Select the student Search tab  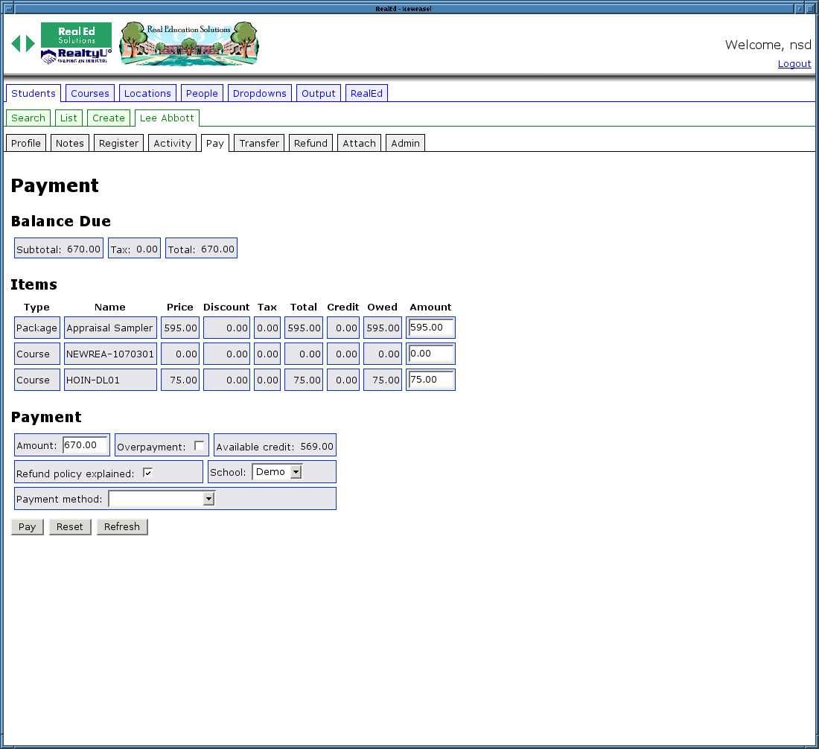point(28,118)
